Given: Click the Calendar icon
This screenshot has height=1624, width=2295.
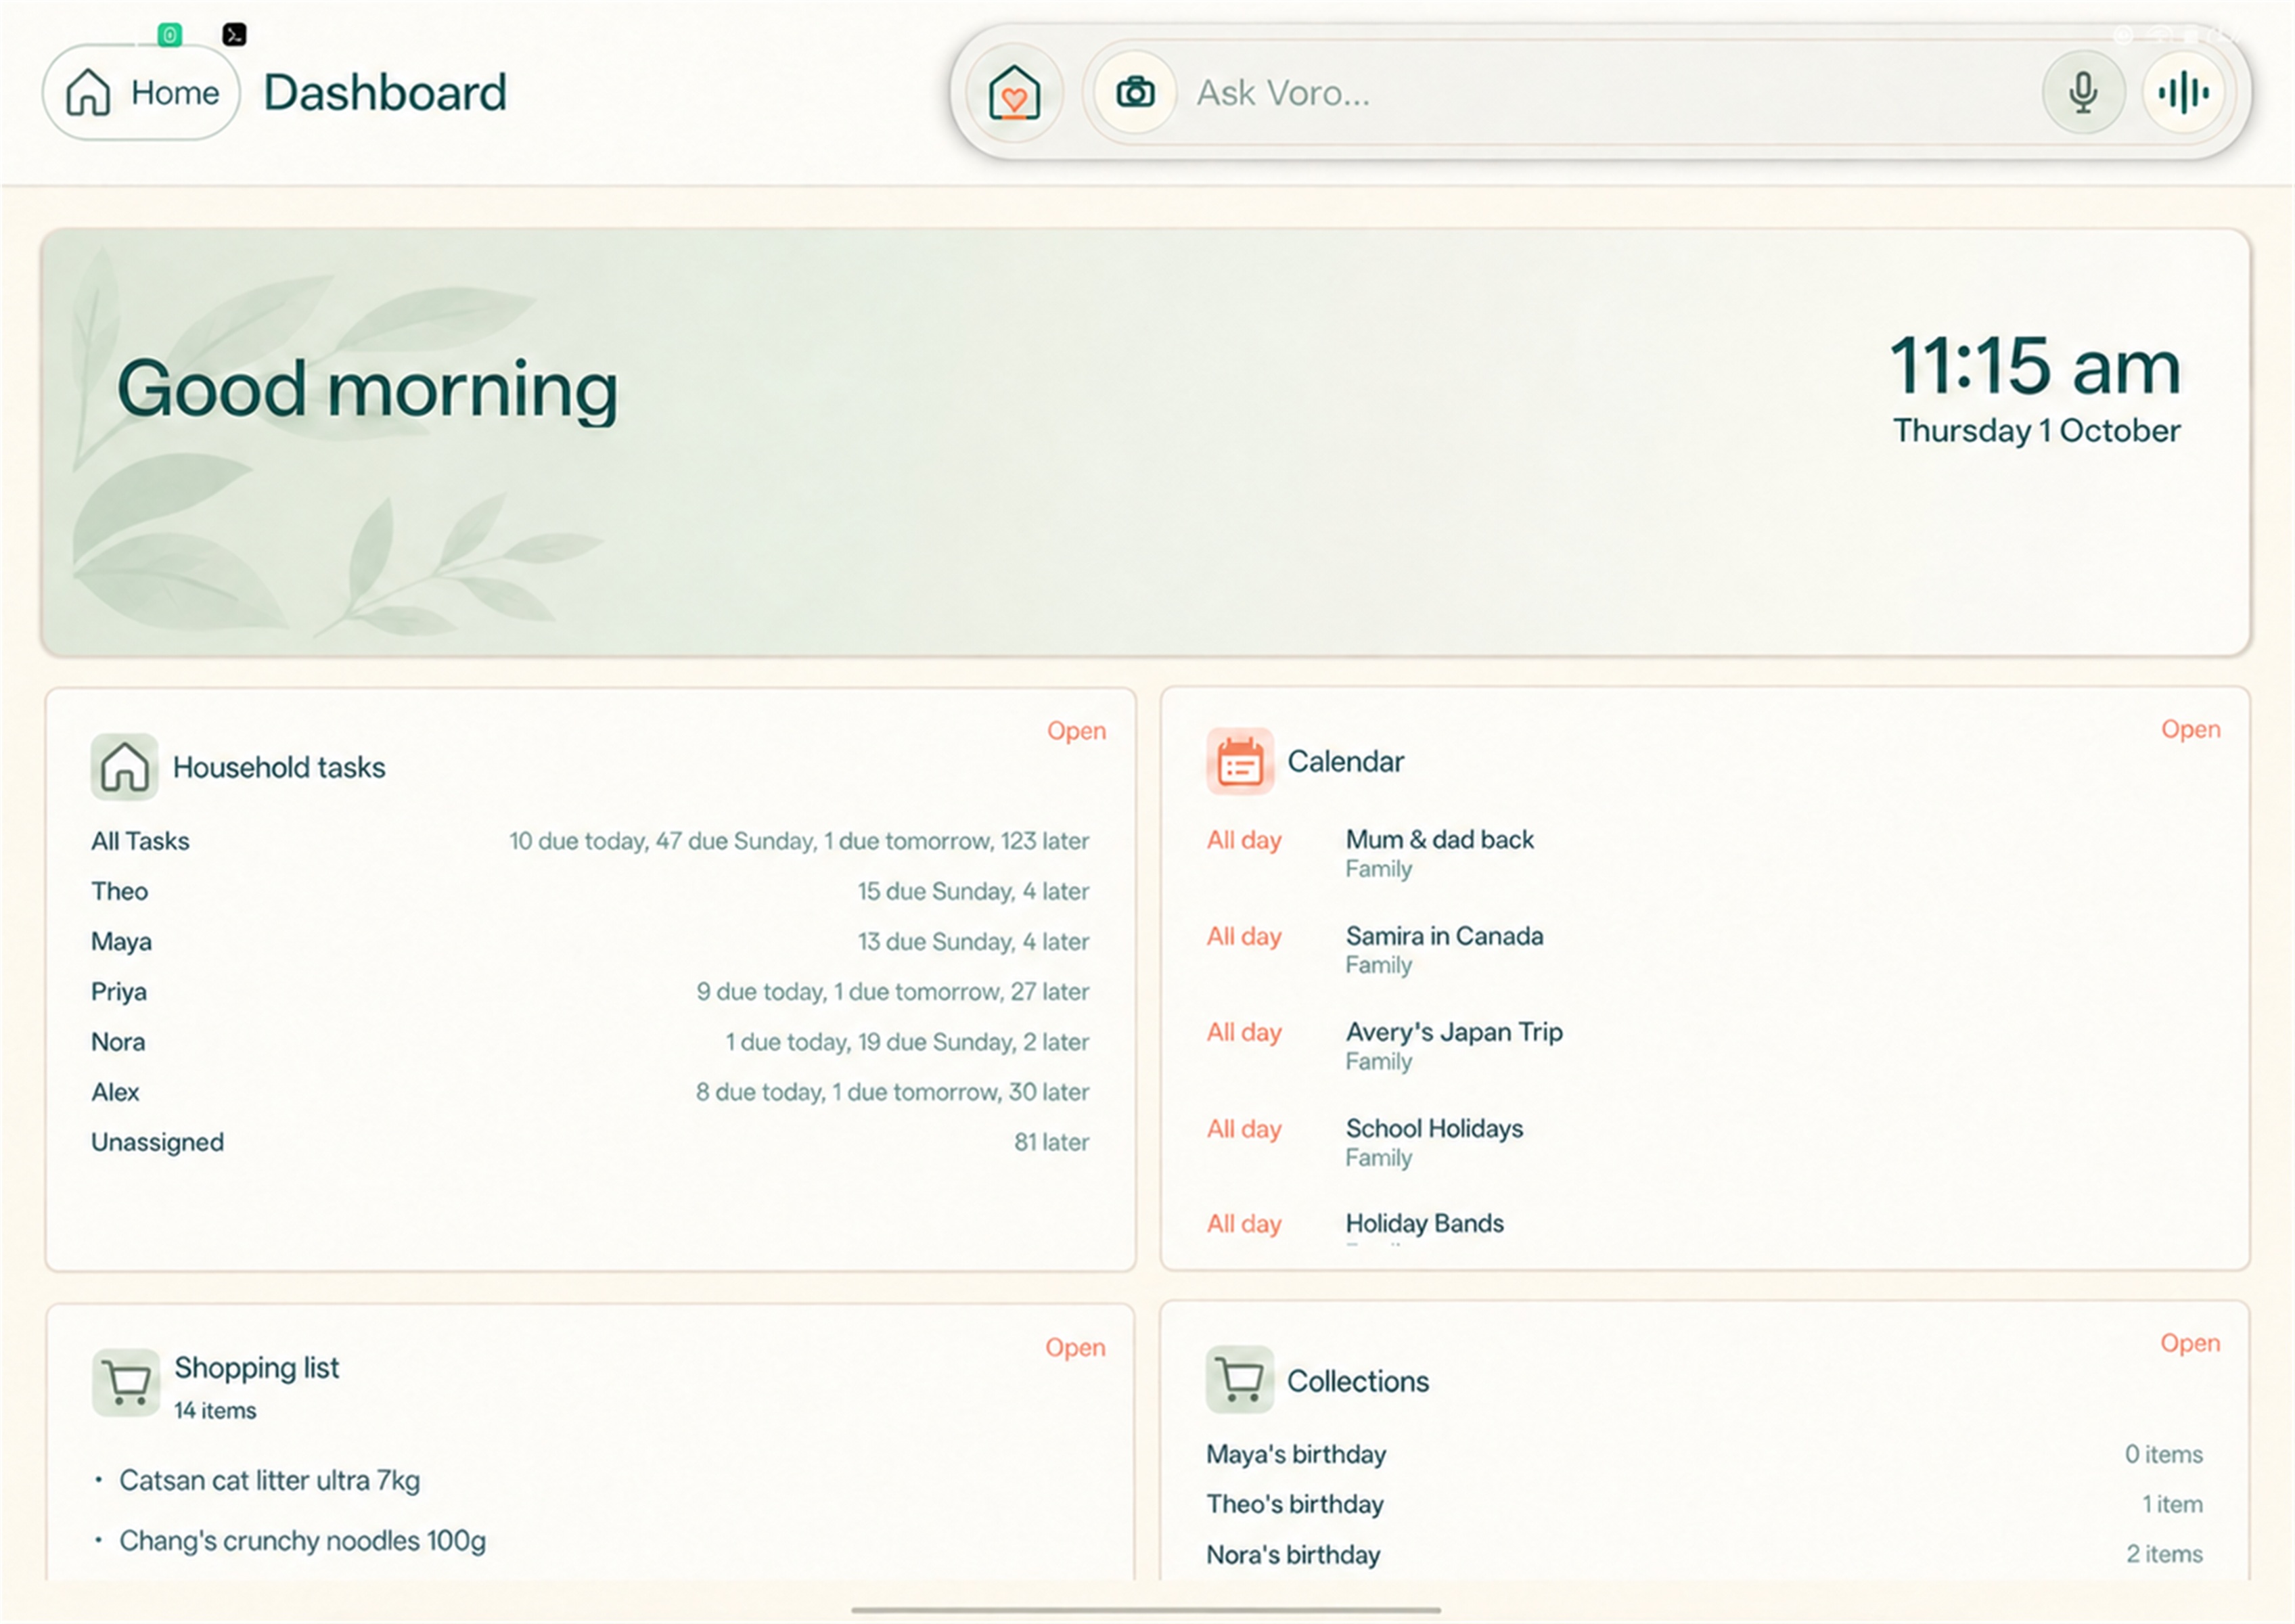Looking at the screenshot, I should pyautogui.click(x=1240, y=762).
